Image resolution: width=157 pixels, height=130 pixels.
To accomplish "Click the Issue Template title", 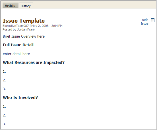I will click(24, 21).
